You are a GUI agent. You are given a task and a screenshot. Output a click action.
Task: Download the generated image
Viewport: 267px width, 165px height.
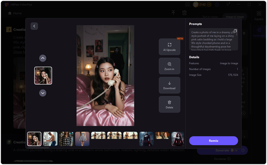(170, 85)
